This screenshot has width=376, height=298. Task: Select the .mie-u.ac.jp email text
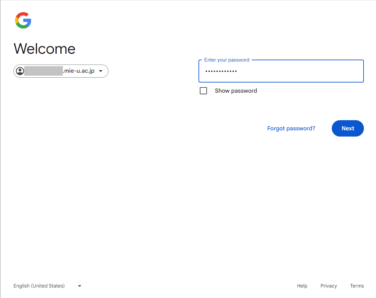click(x=79, y=71)
